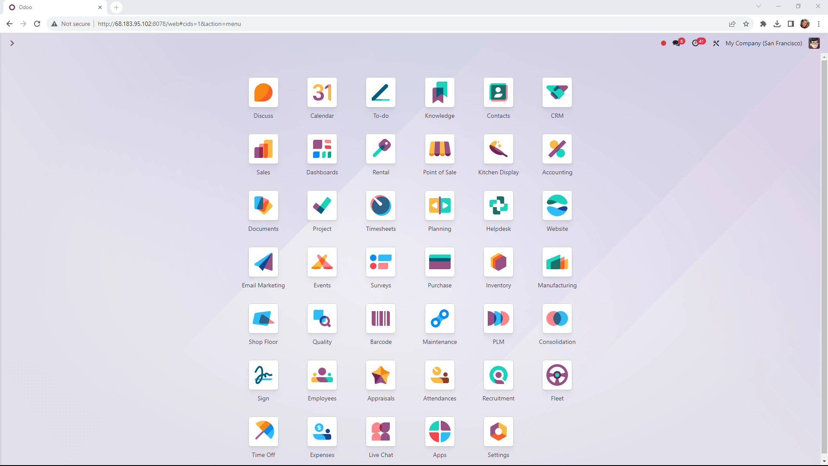The width and height of the screenshot is (828, 466).
Task: Open the Settings app icon
Action: 498,431
